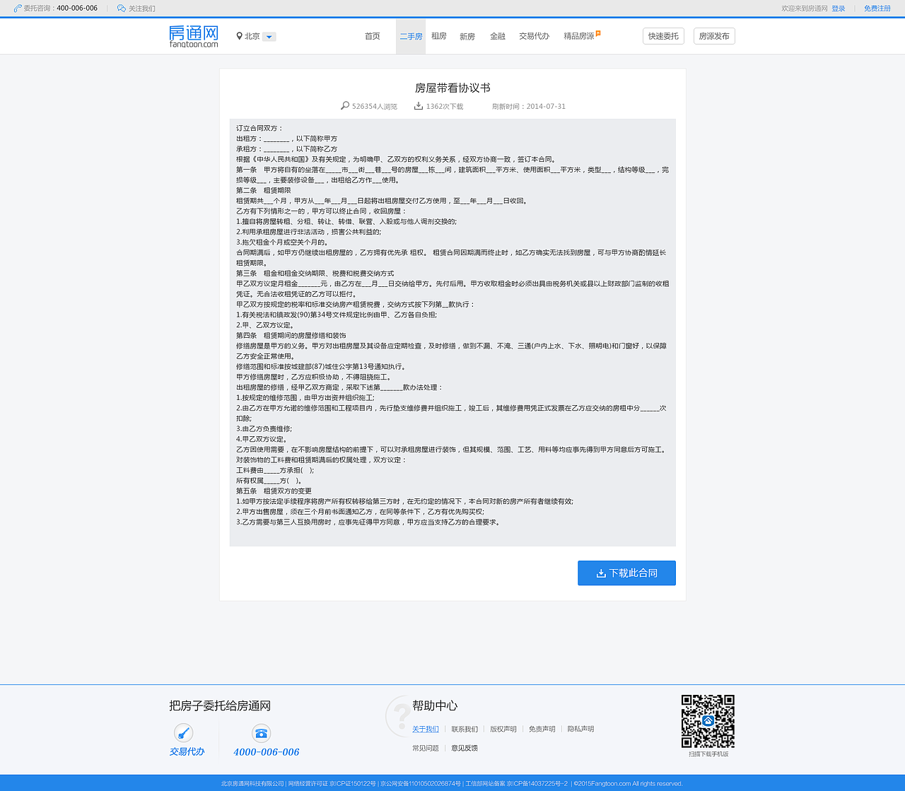Viewport: 905px width, 791px height.
Task: Open the 交易代办 menu item
Action: click(534, 36)
